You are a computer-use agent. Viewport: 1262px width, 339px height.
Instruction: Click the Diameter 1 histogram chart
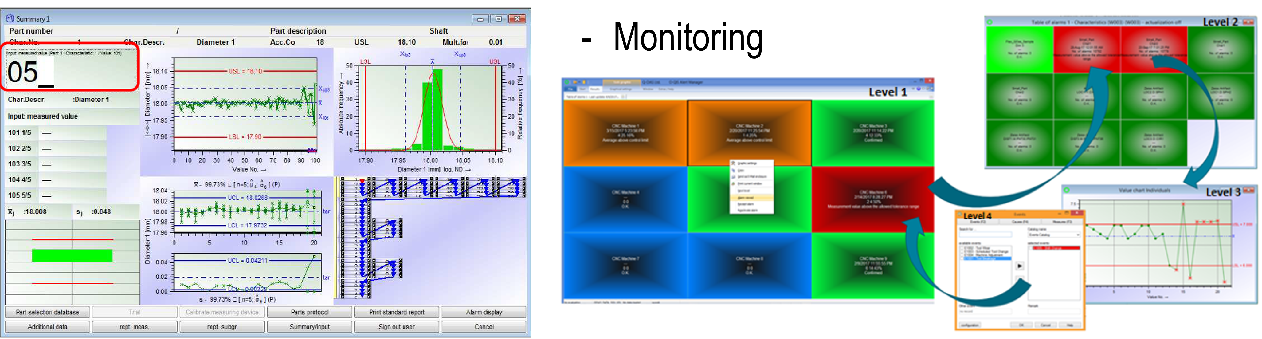431,108
